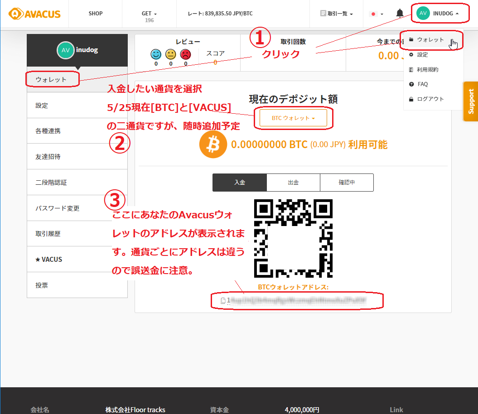Click the document icon beside 利用規約
The image size is (478, 414).
point(412,69)
